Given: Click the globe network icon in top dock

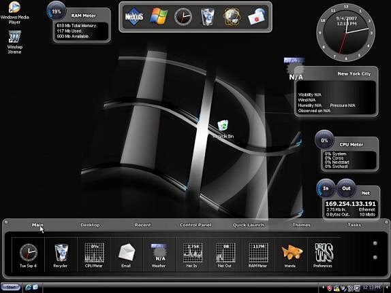Looking at the screenshot, I should pos(232,17).
